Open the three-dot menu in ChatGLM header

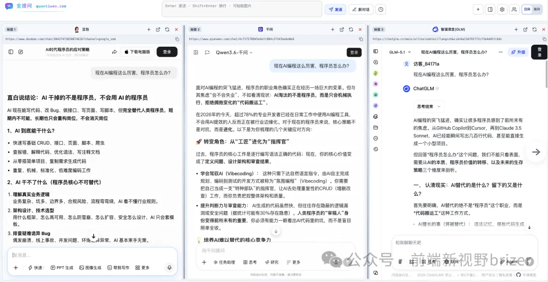(501, 52)
